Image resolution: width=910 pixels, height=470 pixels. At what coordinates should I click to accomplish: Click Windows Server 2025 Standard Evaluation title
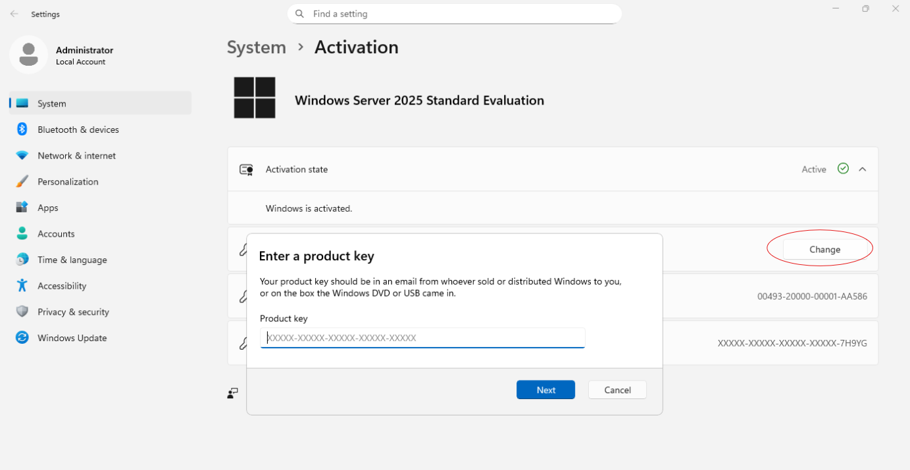[x=419, y=101]
